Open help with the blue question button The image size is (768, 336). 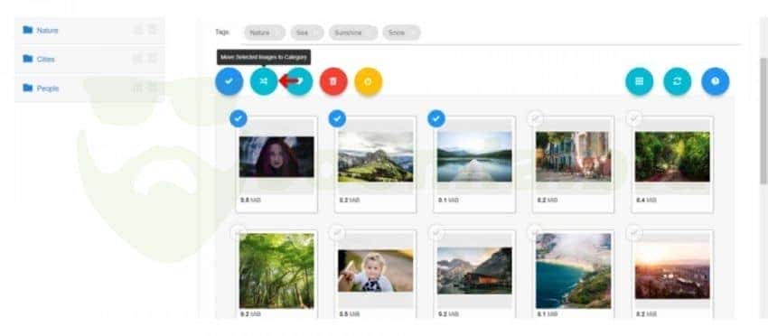[715, 81]
